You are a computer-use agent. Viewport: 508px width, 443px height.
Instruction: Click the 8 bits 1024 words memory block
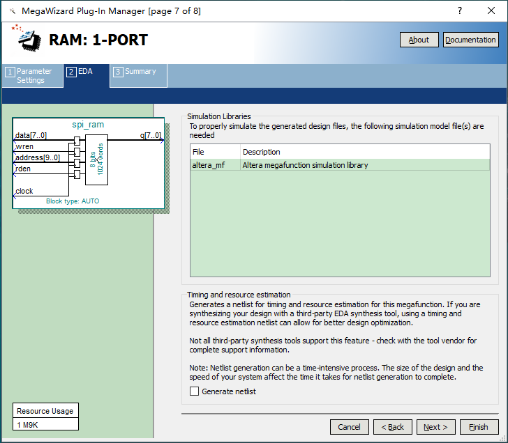tap(96, 159)
